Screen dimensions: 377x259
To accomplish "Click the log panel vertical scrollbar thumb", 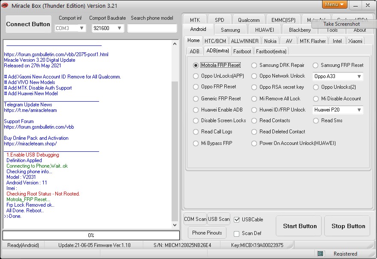I will coord(175,151).
